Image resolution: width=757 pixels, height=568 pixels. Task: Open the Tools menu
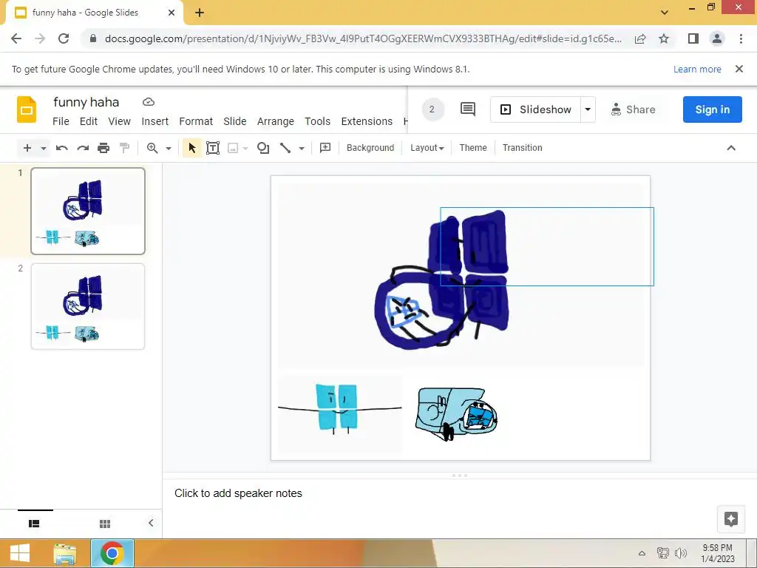(317, 121)
